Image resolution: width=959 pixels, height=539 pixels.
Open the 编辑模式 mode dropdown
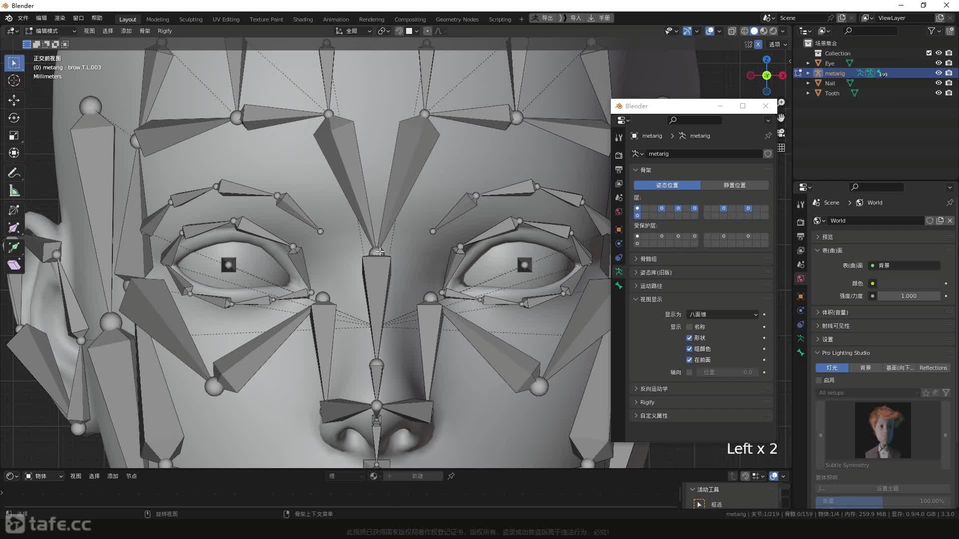(51, 31)
